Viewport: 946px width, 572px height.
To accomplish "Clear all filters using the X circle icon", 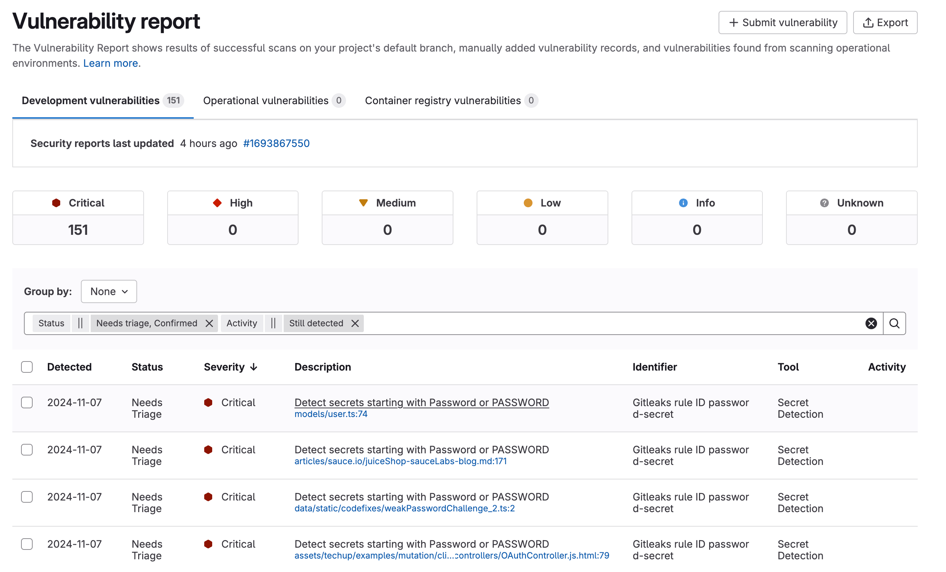I will 871,323.
